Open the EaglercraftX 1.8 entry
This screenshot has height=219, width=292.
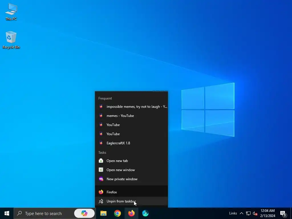(x=131, y=143)
